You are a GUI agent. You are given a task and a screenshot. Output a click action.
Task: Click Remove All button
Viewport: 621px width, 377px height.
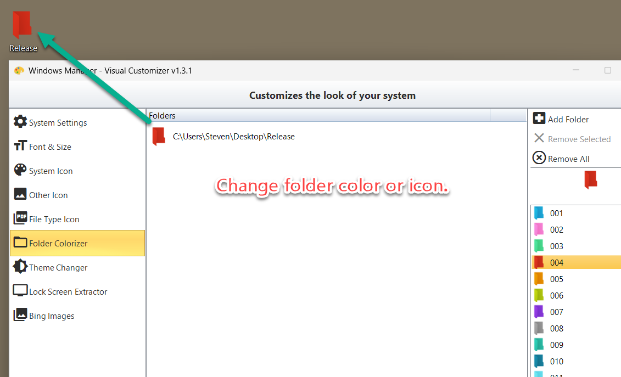tap(561, 159)
